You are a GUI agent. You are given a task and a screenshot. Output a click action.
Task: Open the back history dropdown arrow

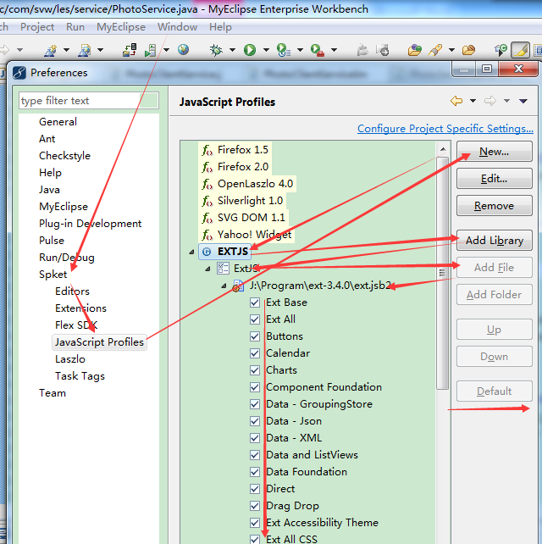(x=473, y=101)
